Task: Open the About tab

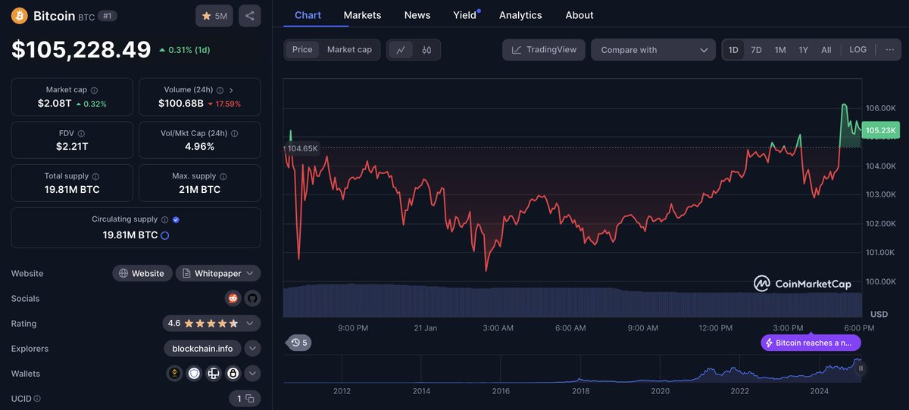Action: pos(579,15)
